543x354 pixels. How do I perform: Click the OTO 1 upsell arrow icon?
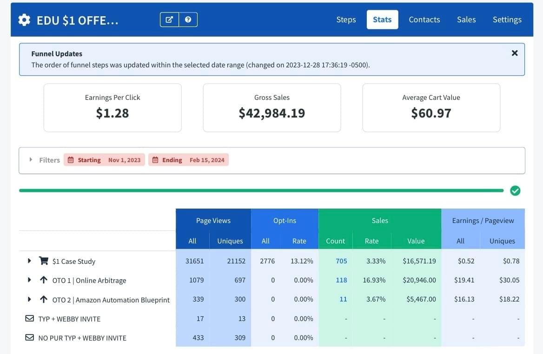44,280
